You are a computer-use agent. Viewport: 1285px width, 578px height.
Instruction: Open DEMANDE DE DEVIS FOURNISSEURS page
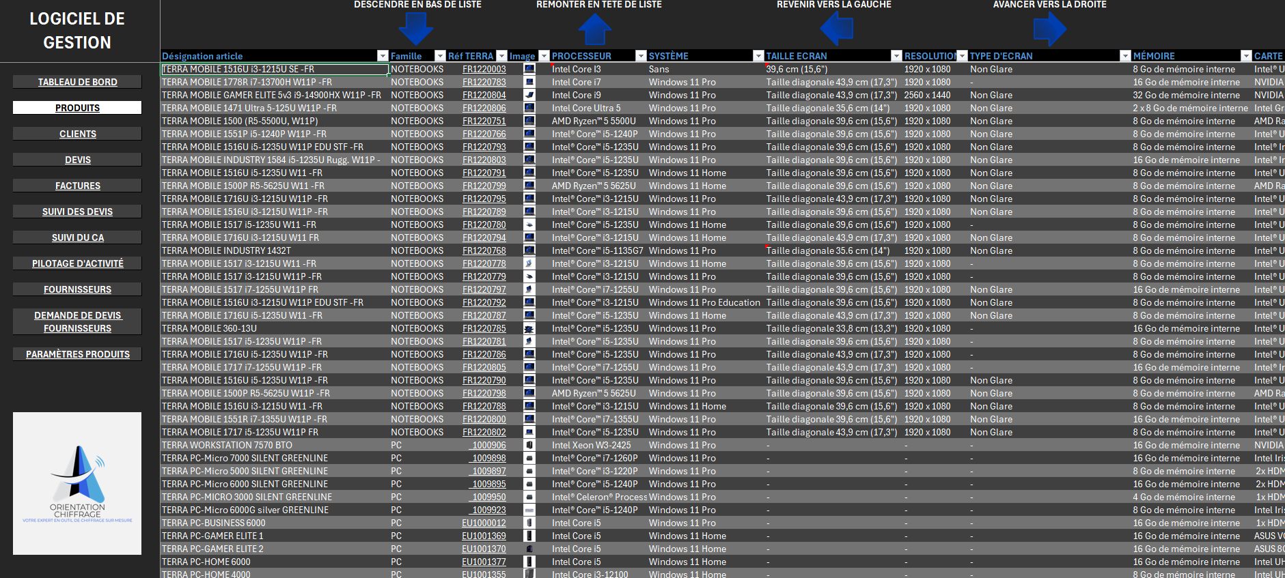[77, 321]
